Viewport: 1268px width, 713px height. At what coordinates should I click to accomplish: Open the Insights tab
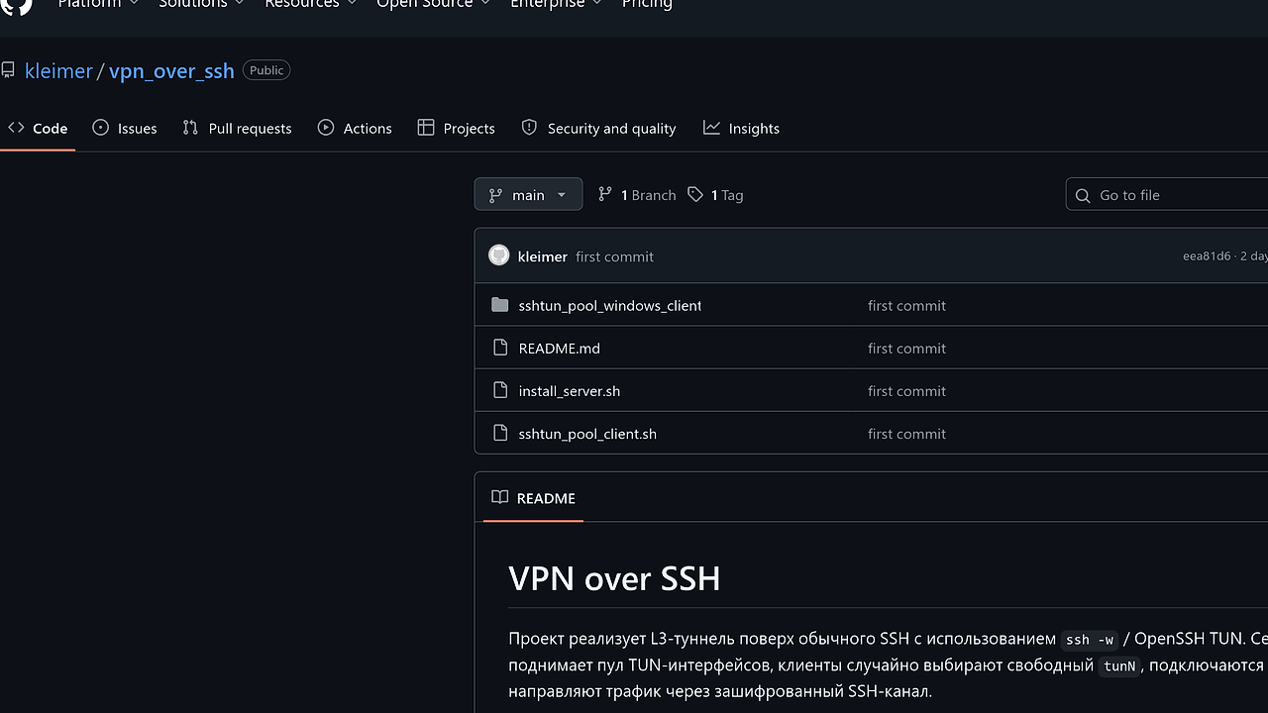(x=741, y=128)
